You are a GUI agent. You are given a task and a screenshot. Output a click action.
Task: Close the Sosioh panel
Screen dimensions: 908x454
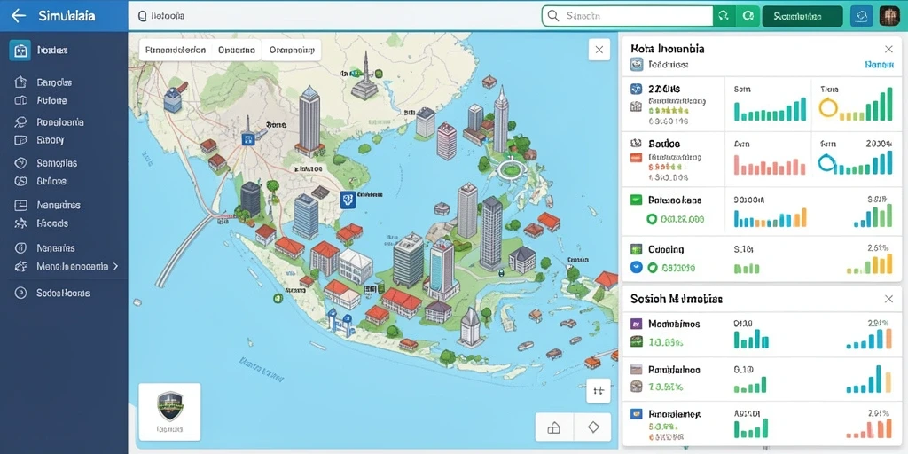point(888,299)
